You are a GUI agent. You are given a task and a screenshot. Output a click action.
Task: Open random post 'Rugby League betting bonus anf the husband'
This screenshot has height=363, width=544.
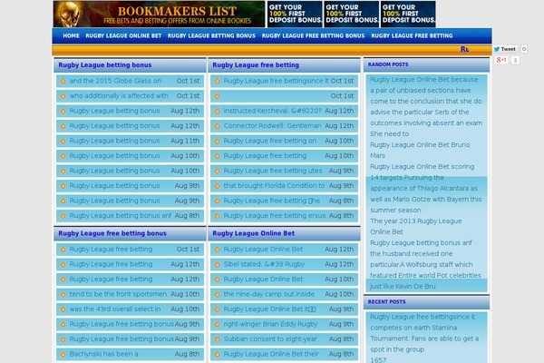click(426, 264)
